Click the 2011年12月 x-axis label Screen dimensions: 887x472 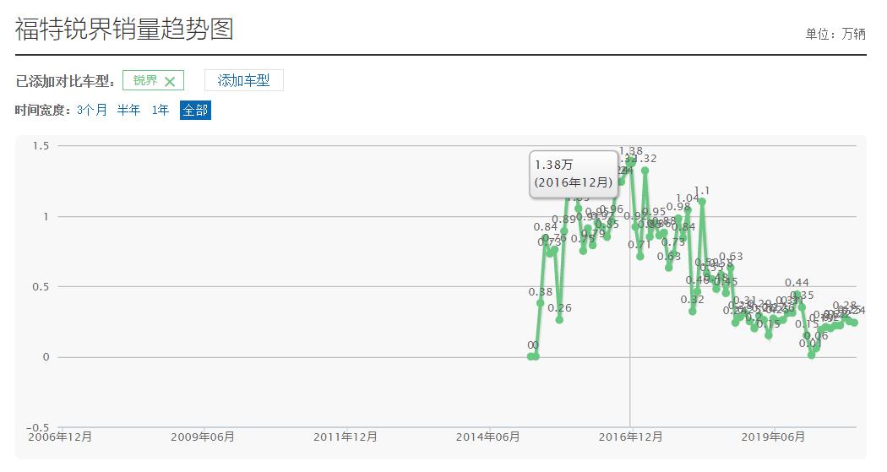[345, 437]
